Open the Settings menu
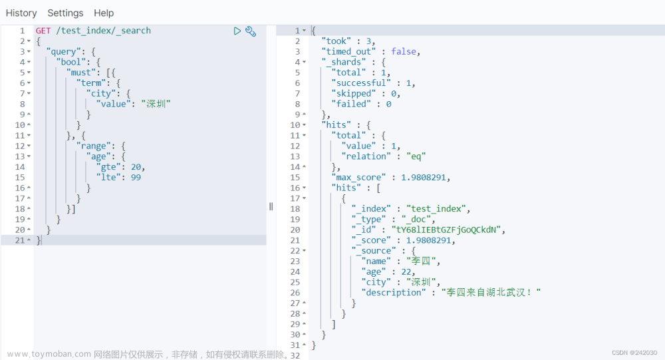This screenshot has height=360, width=665. click(65, 13)
